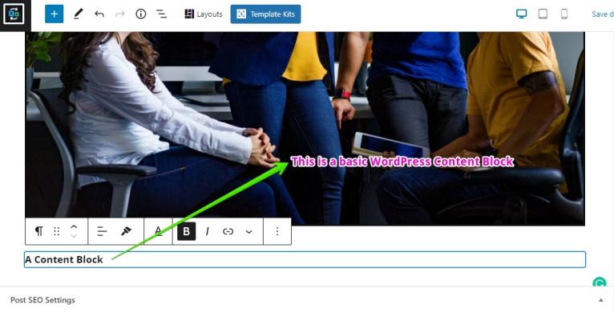
Task: Grab the block drag handle dots
Action: click(x=56, y=231)
